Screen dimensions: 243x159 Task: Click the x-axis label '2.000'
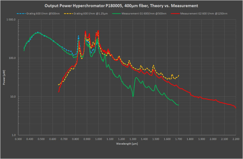(213, 139)
